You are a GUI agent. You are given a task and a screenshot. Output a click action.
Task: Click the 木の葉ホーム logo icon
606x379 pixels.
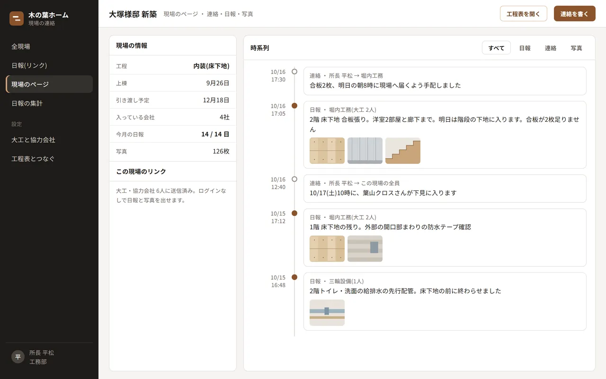pos(17,18)
